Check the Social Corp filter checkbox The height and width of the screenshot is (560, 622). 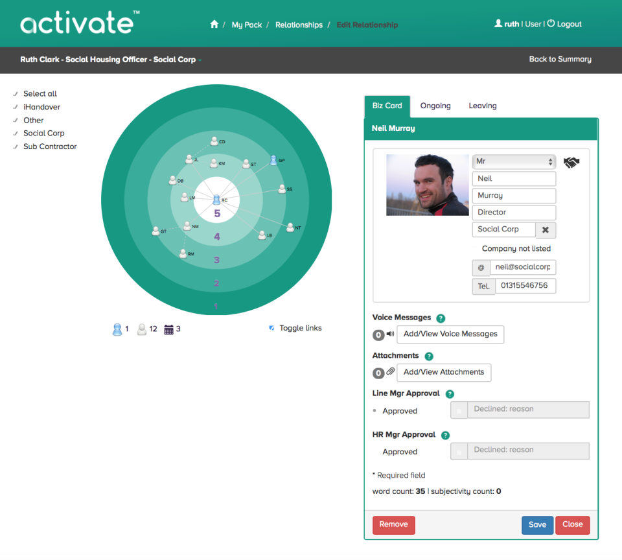point(16,133)
